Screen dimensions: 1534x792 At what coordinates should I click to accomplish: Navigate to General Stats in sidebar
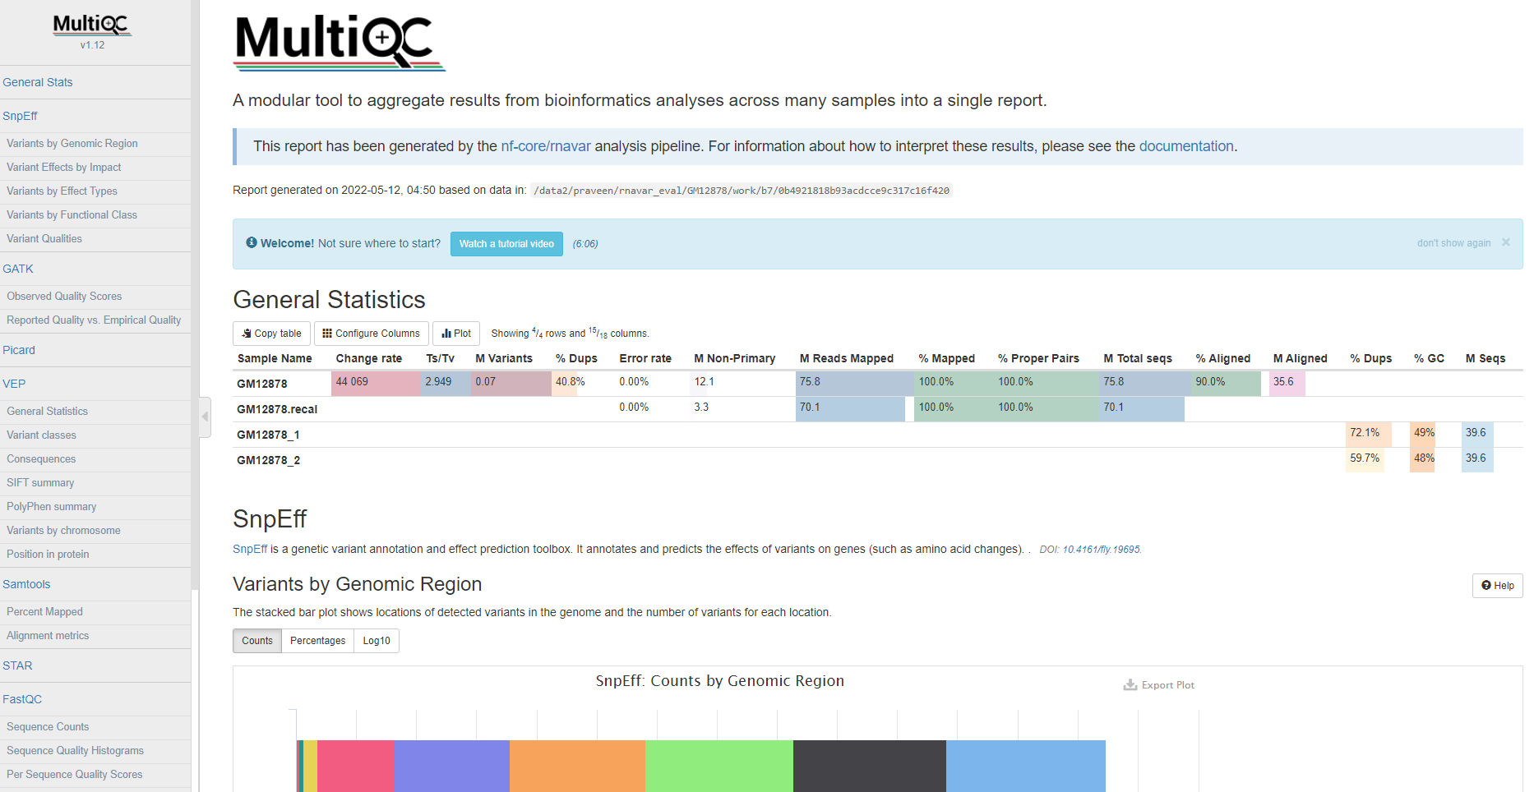tap(38, 82)
